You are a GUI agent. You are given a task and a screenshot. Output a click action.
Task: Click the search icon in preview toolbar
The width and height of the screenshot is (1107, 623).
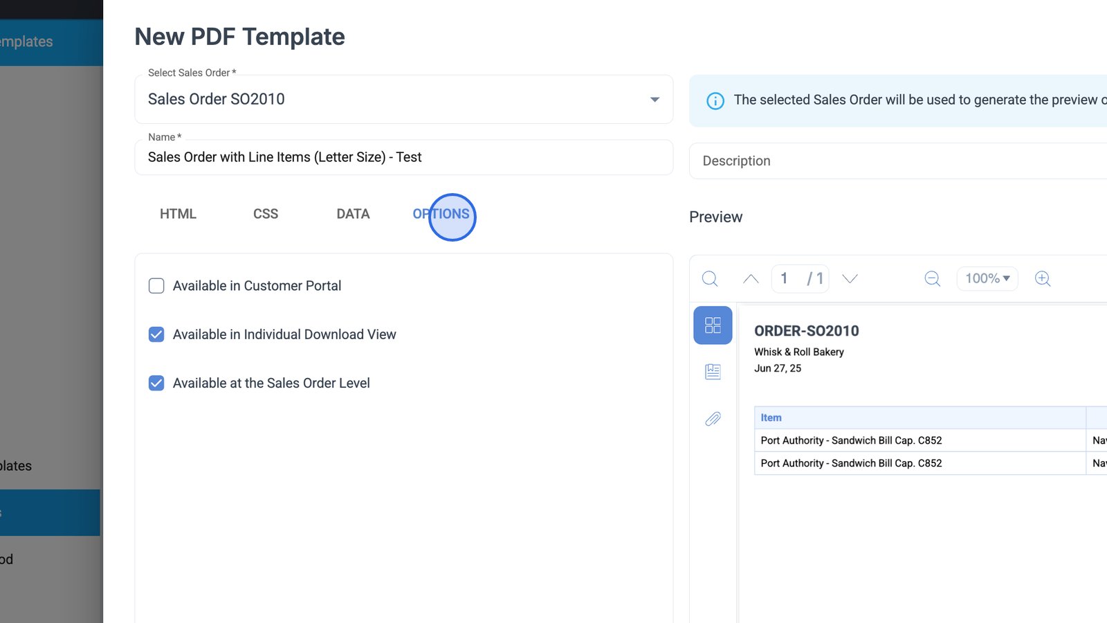click(x=710, y=278)
